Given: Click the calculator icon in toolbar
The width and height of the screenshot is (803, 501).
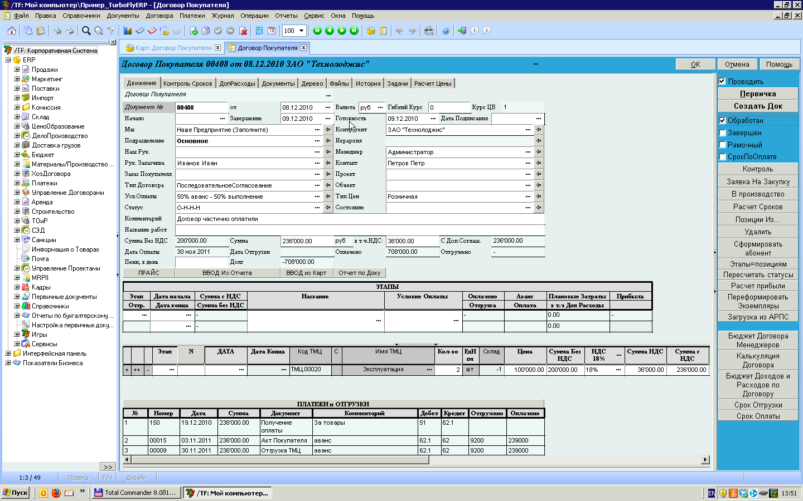Looking at the screenshot, I should [259, 31].
